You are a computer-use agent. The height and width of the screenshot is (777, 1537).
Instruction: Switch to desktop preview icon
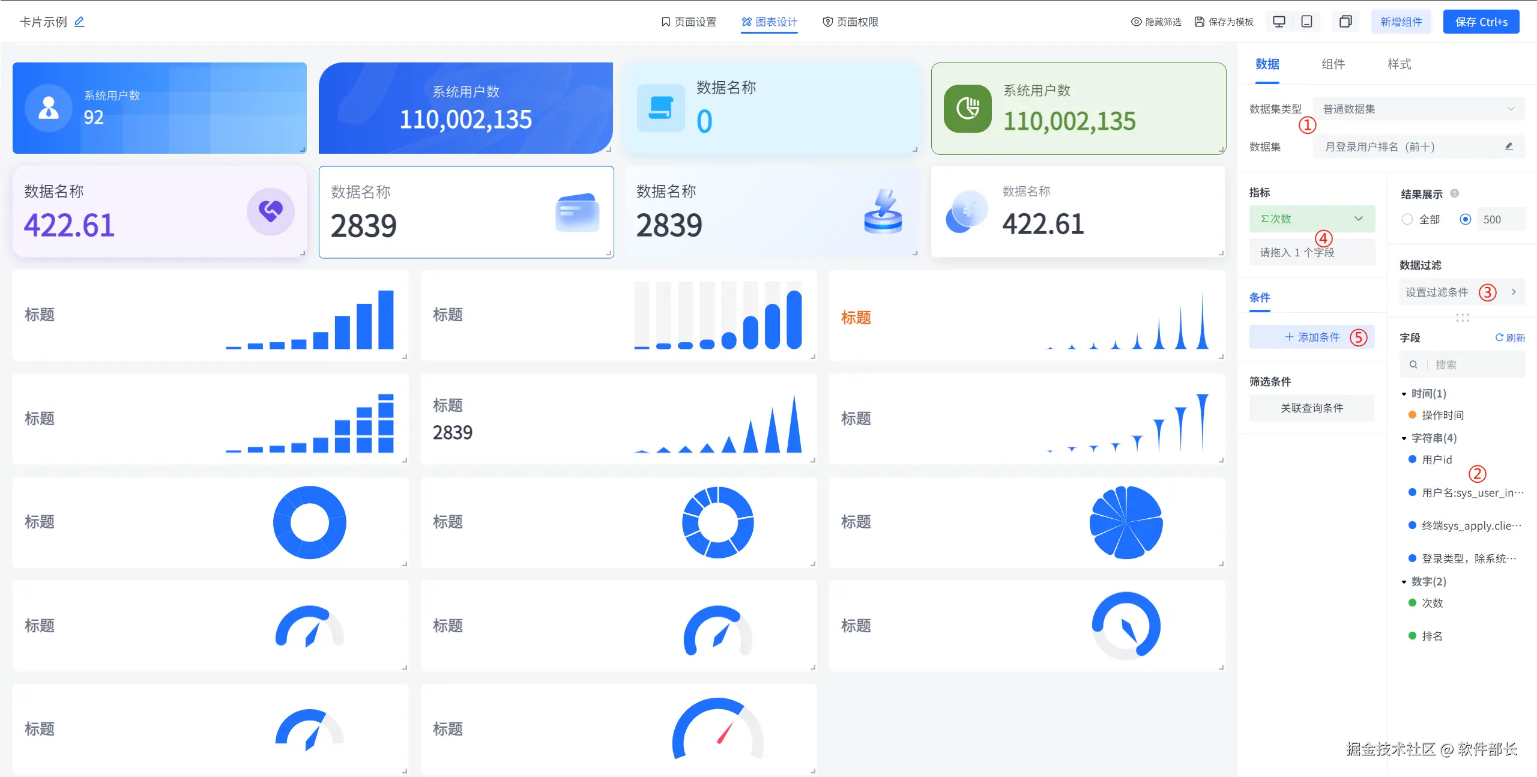[x=1279, y=22]
